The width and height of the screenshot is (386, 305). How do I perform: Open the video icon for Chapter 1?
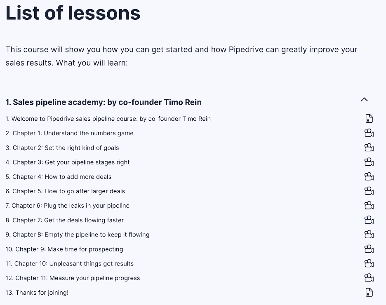(x=368, y=133)
